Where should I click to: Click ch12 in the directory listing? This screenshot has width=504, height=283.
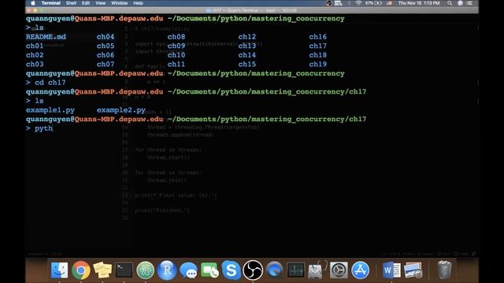(x=247, y=37)
